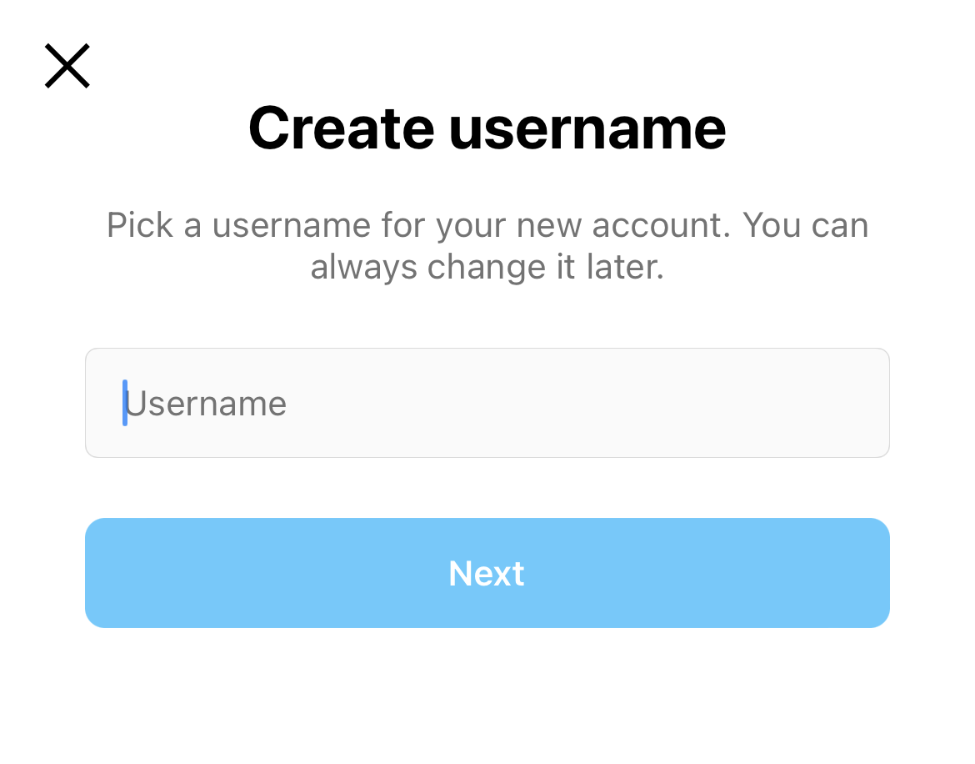
Task: Submit the username using Next
Action: click(487, 573)
